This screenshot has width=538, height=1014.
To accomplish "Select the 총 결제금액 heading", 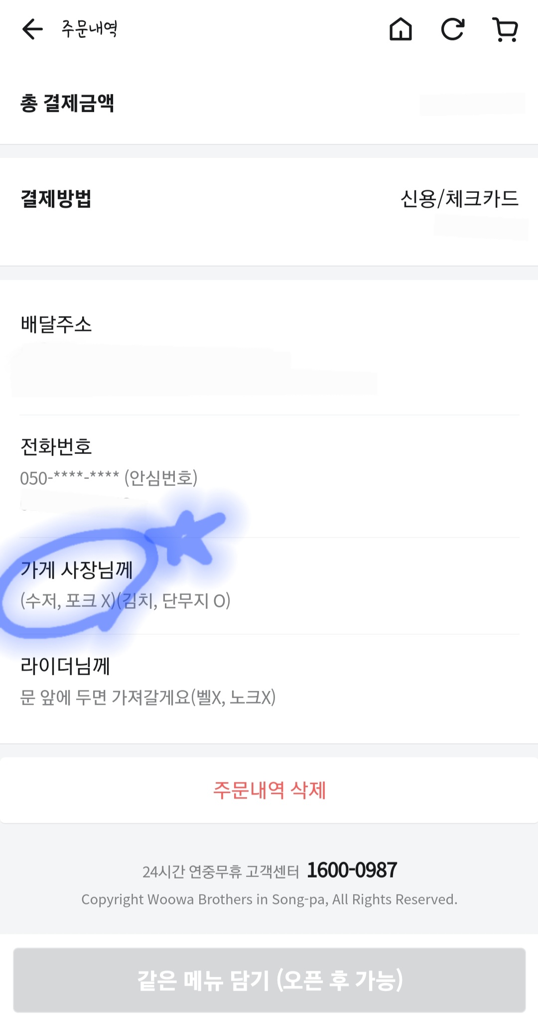I will pyautogui.click(x=67, y=103).
